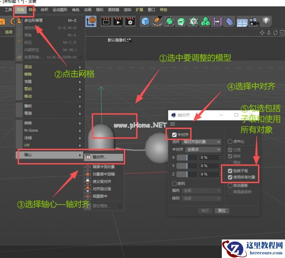Enable the 点中心 checkbox
The width and height of the screenshot is (285, 258).
(x=230, y=141)
